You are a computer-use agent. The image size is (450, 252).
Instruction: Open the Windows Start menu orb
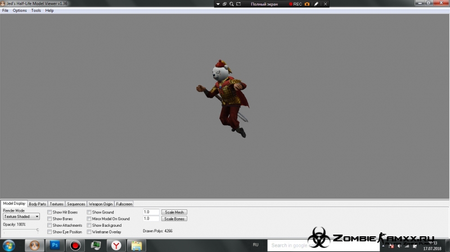pyautogui.click(x=9, y=245)
